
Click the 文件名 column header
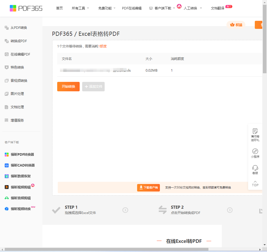(x=67, y=59)
